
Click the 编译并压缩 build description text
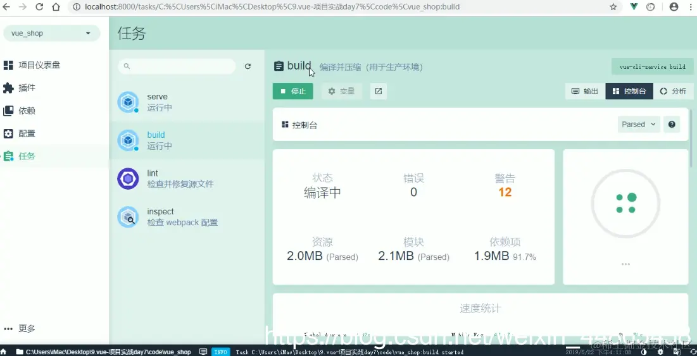tap(371, 67)
